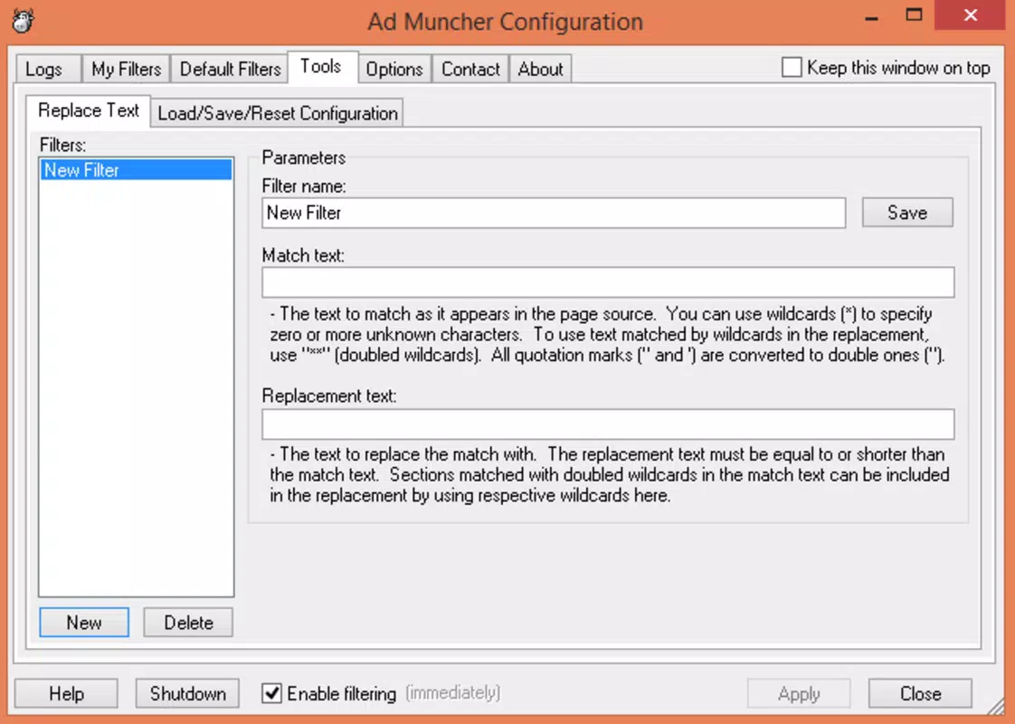Open the Default Filters tab
1015x724 pixels.
[x=230, y=69]
